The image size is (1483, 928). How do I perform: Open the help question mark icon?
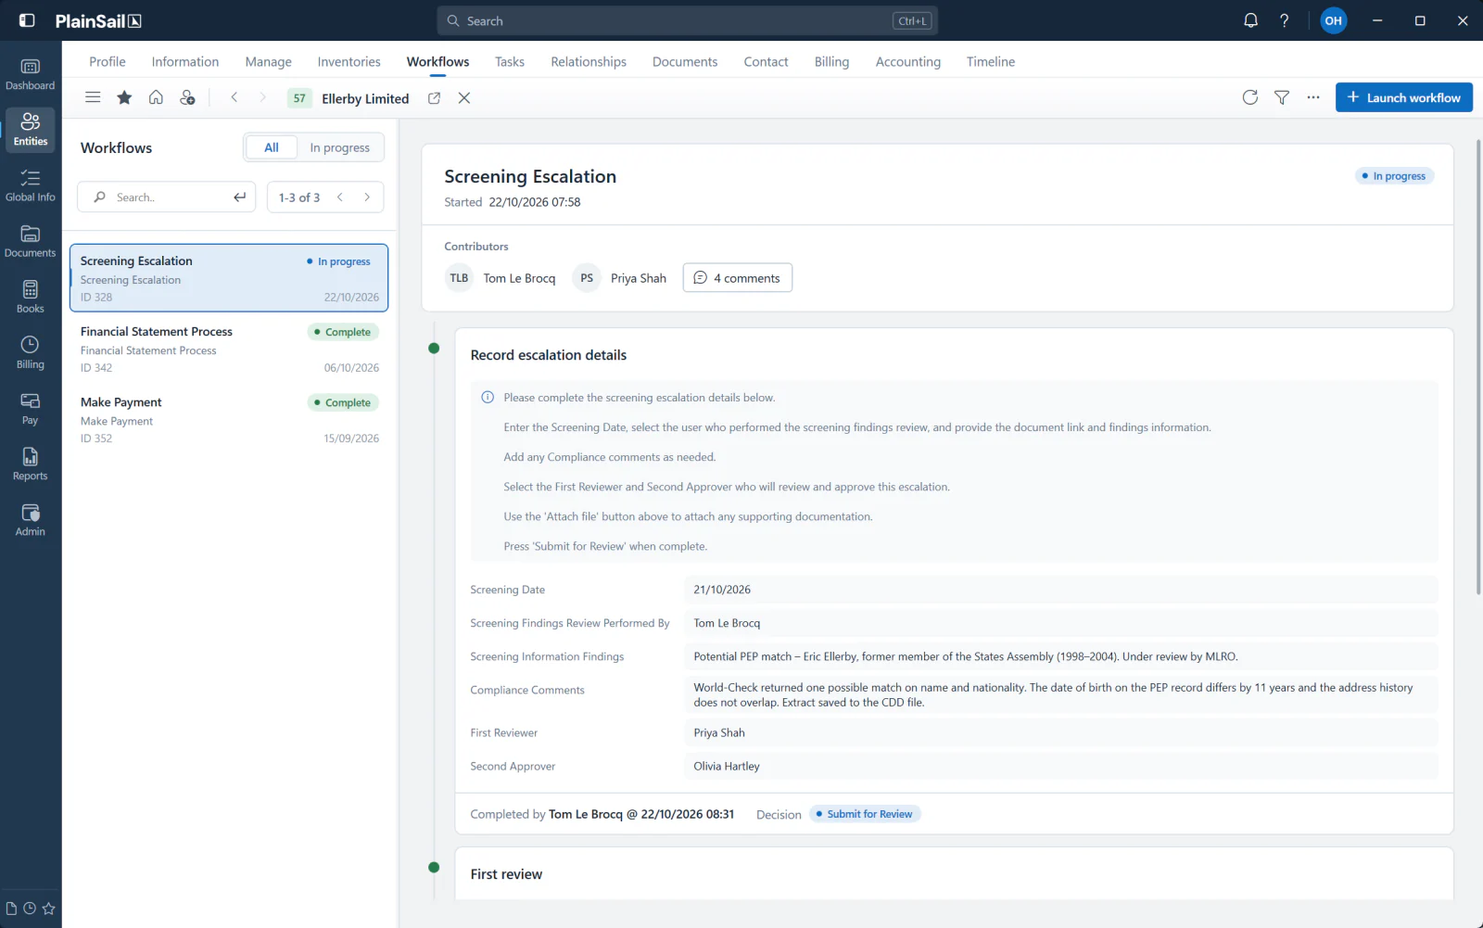click(1284, 20)
